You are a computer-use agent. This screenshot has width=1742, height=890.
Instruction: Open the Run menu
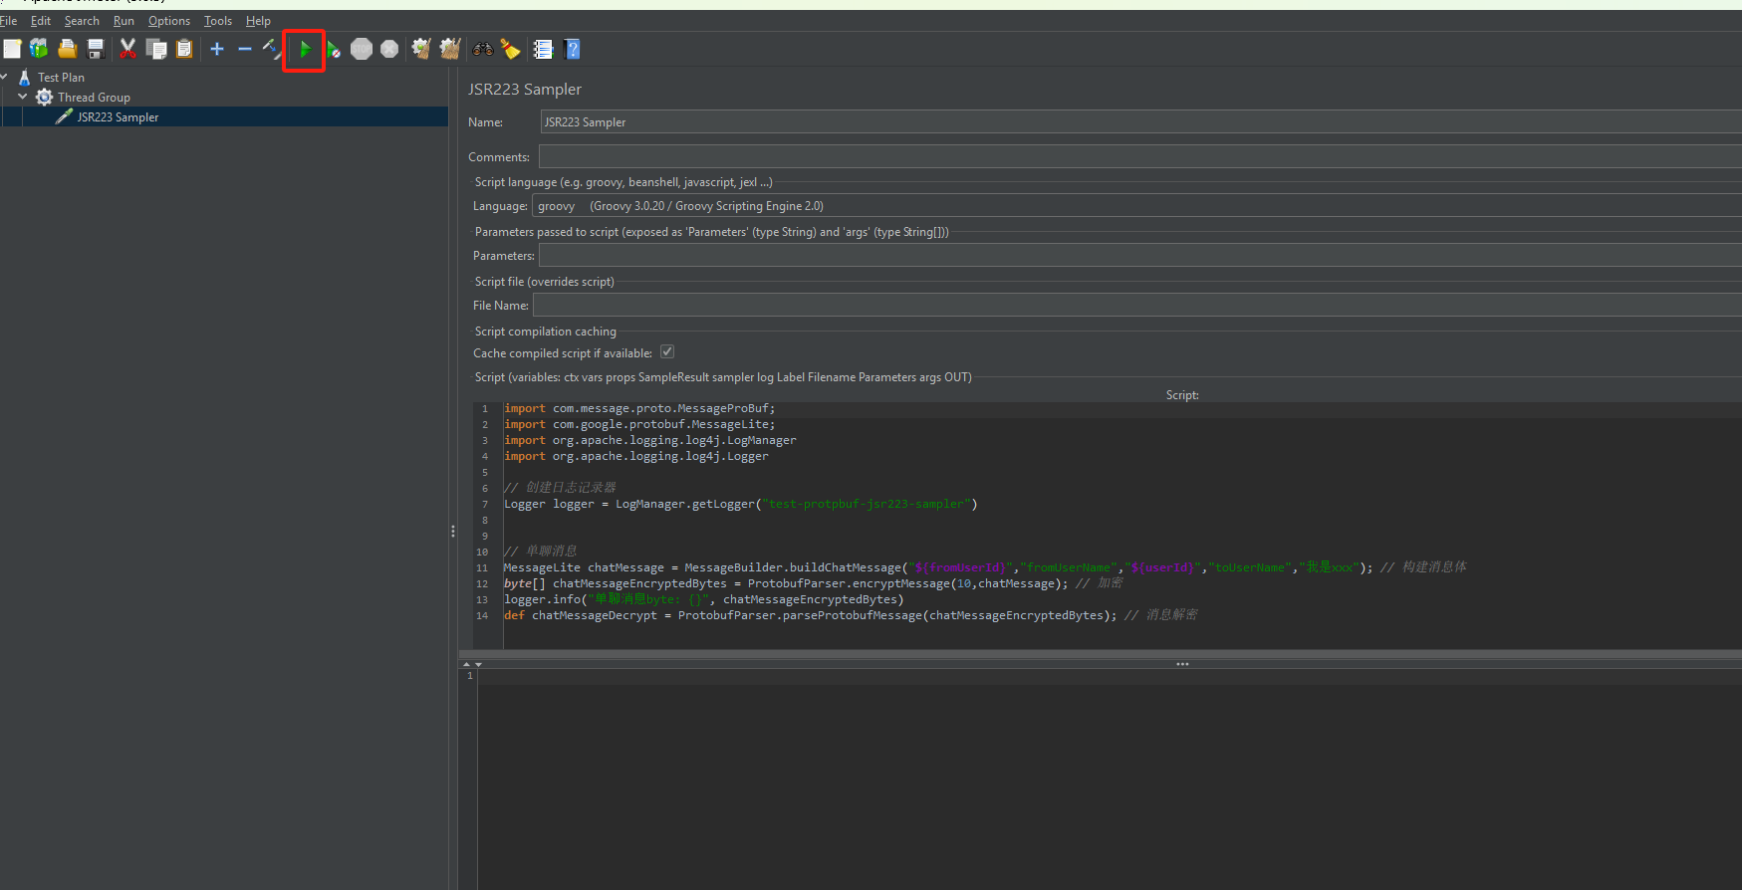tap(124, 21)
